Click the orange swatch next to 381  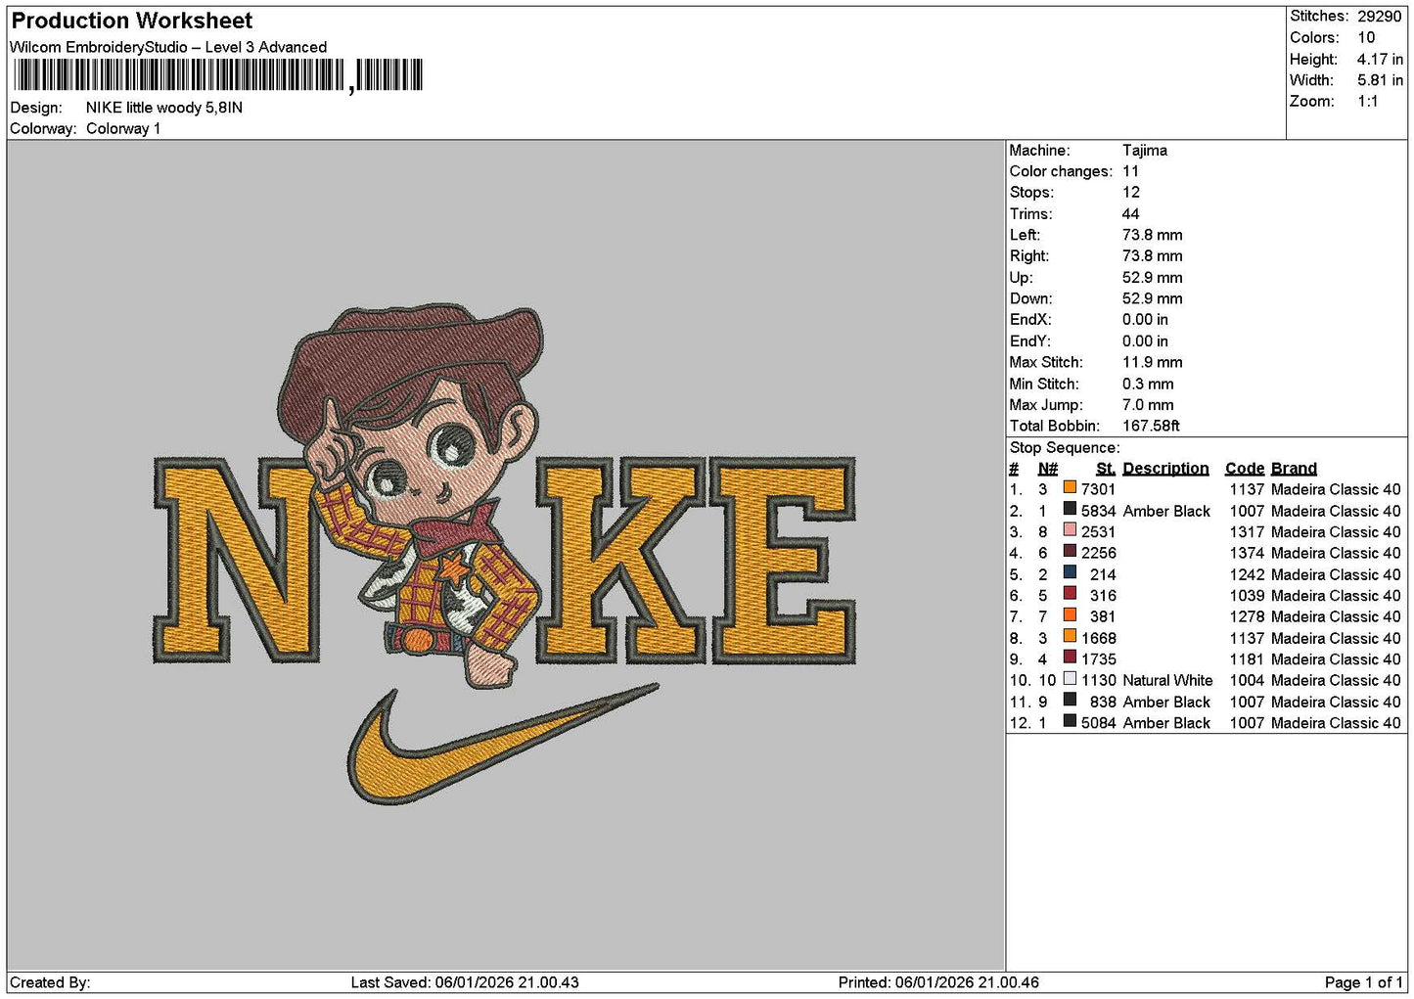(1070, 615)
